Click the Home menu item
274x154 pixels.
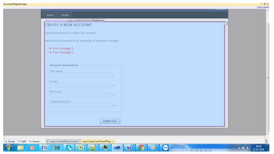tap(50, 15)
